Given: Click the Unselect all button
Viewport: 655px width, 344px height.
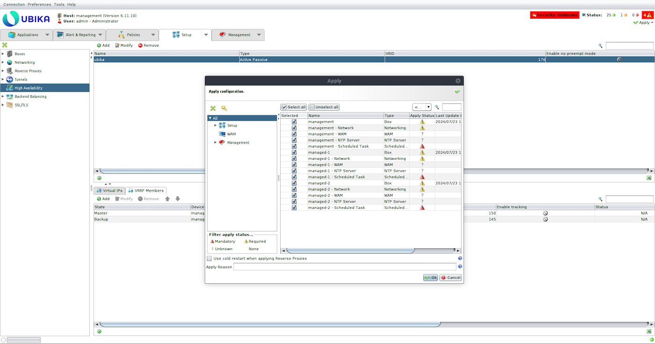Looking at the screenshot, I should 324,107.
